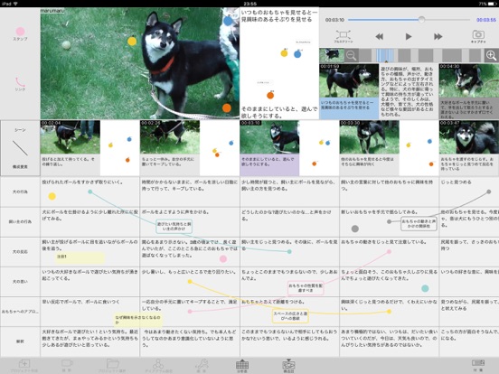
Task: Tap the current time 00:03:10 label
Action: tap(334, 20)
